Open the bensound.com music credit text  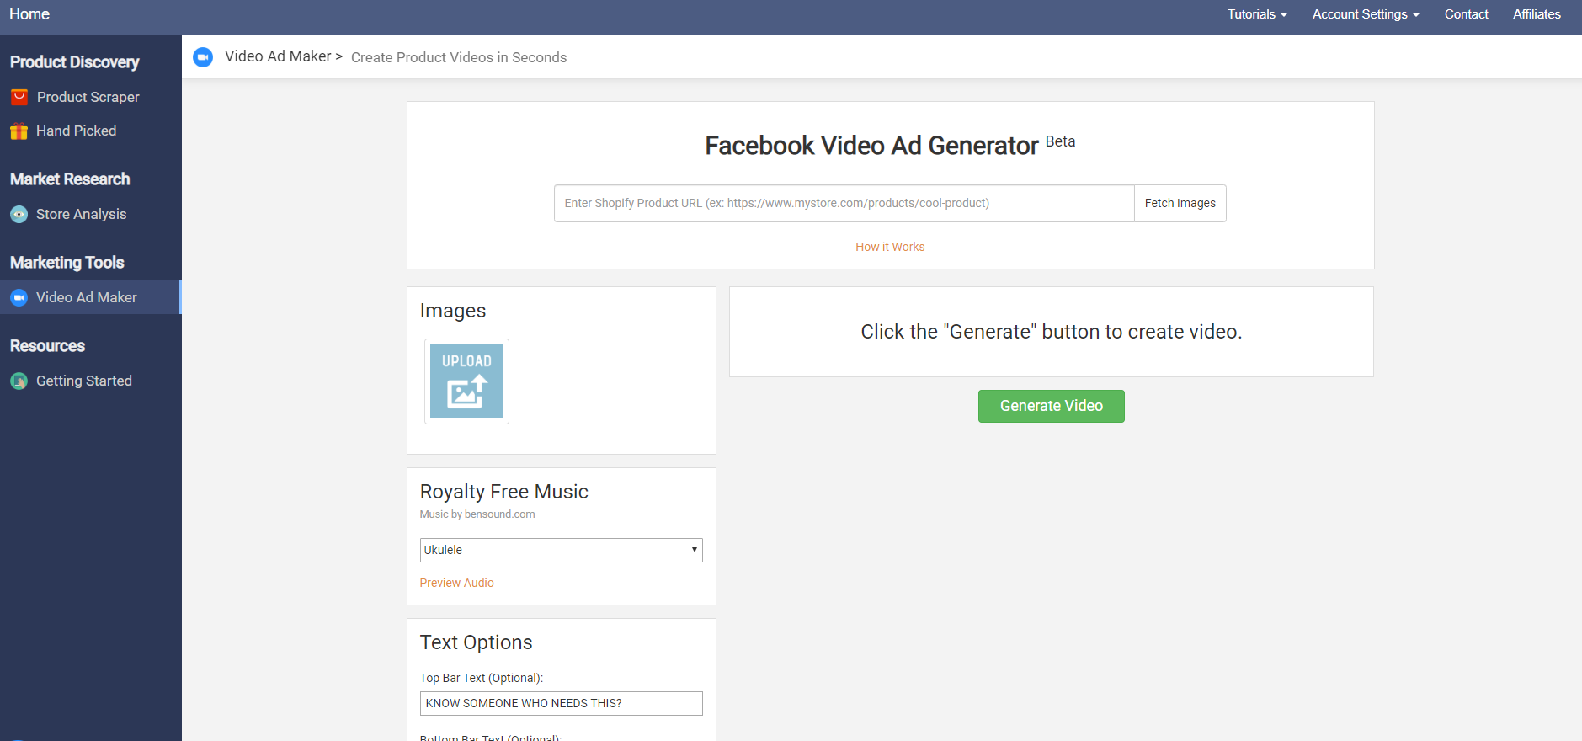(499, 514)
